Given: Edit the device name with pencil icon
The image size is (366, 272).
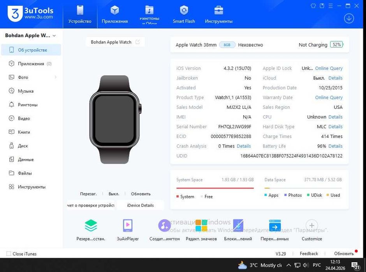Looking at the screenshot, I should pos(138,42).
